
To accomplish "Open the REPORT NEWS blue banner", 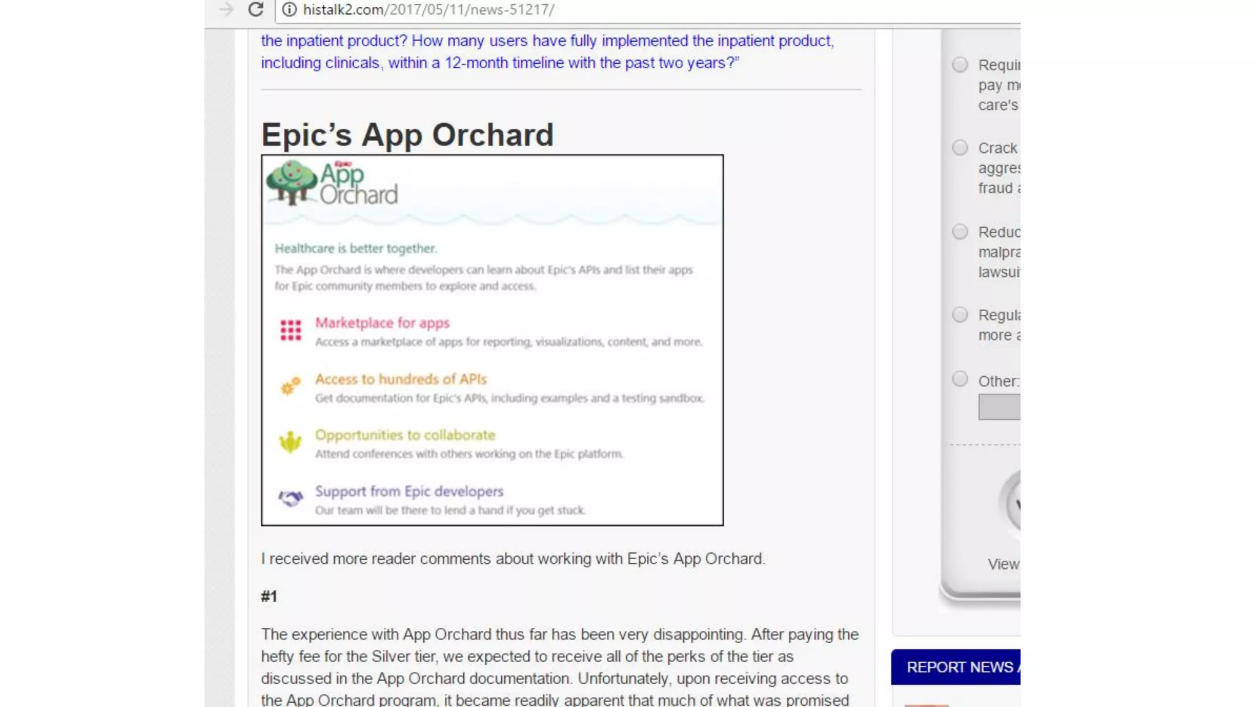I will pos(956,667).
